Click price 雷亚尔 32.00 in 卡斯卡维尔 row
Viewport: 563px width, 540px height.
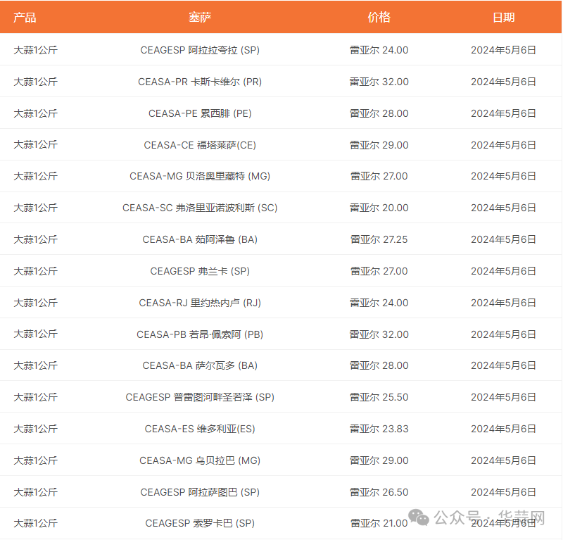(379, 82)
